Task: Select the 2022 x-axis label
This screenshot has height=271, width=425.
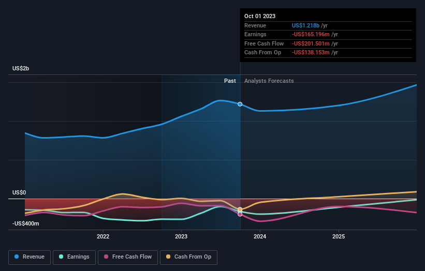Action: click(x=103, y=236)
